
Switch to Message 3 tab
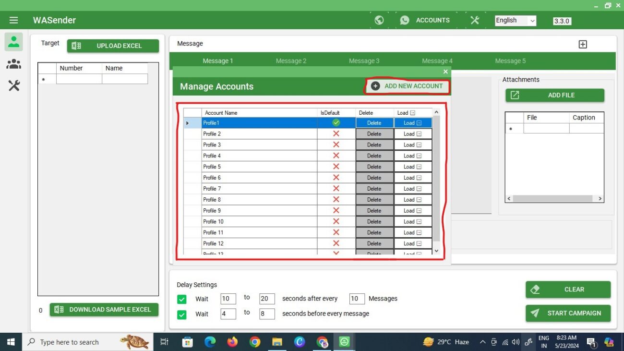pyautogui.click(x=364, y=61)
